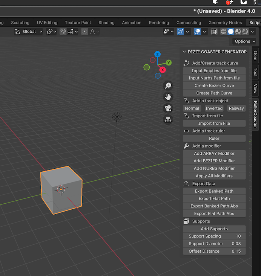
Task: Click the Add Supports button
Action: coord(214,229)
